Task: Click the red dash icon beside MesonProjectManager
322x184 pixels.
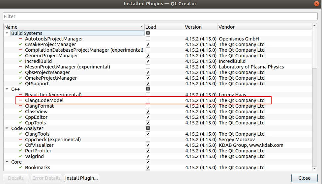Action: tap(20, 66)
